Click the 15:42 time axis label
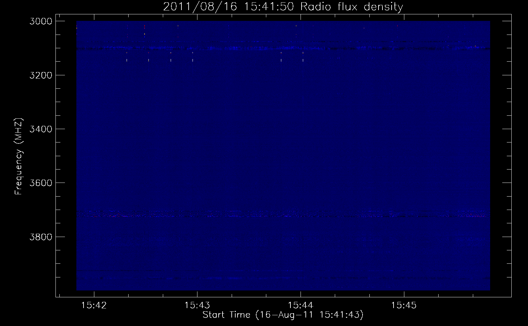 point(94,305)
